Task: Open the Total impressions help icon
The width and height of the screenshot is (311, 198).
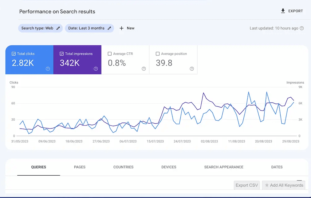Action: [96, 69]
